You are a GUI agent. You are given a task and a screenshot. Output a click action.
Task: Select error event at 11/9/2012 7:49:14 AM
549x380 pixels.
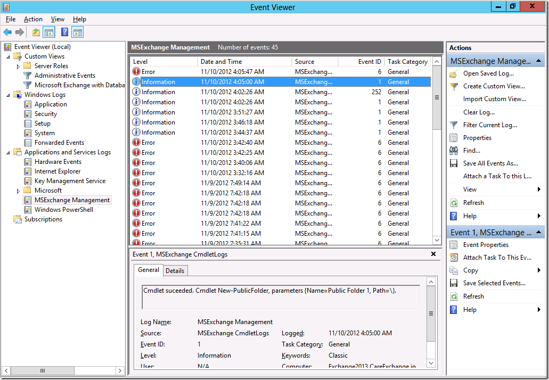280,183
